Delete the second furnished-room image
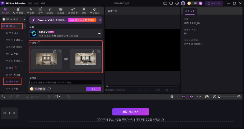The image size is (244, 129). coord(99,51)
